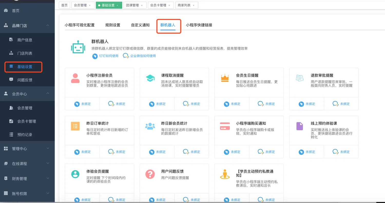Click the purple file icon for 线上预约体验课
Viewport: 385px width, 203px height.
pyautogui.click(x=300, y=126)
